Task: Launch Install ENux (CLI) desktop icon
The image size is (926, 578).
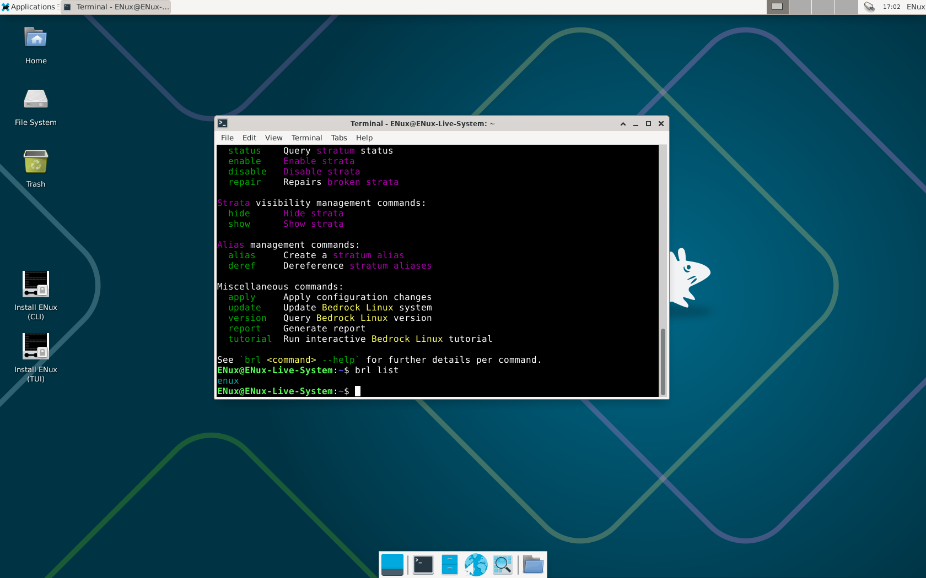Action: click(36, 295)
